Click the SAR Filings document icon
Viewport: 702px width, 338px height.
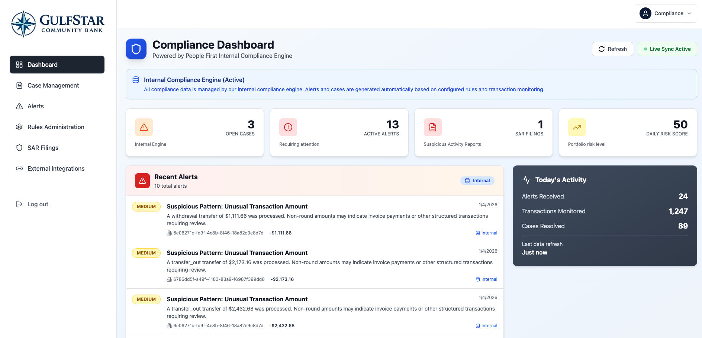pyautogui.click(x=433, y=127)
